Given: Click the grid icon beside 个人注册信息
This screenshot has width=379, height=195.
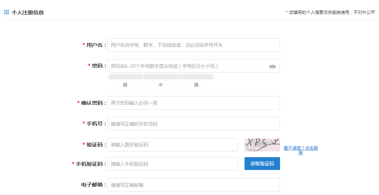Looking at the screenshot, I should (6, 12).
